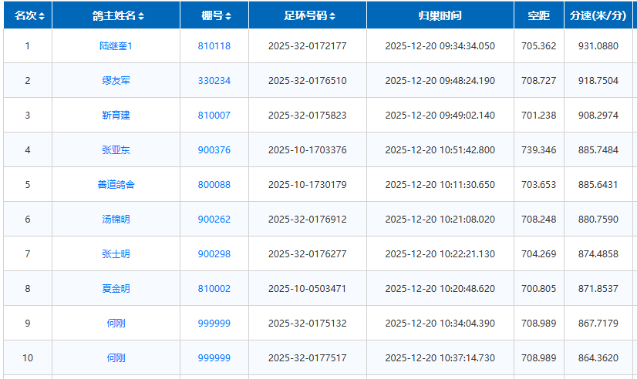The height and width of the screenshot is (379, 637).
Task: Click 何刚 in the rank 9 row
Action: point(116,324)
